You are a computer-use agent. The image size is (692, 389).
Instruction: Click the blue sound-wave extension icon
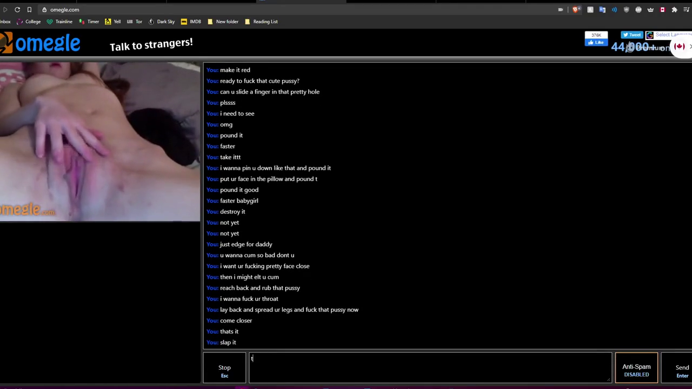614,10
